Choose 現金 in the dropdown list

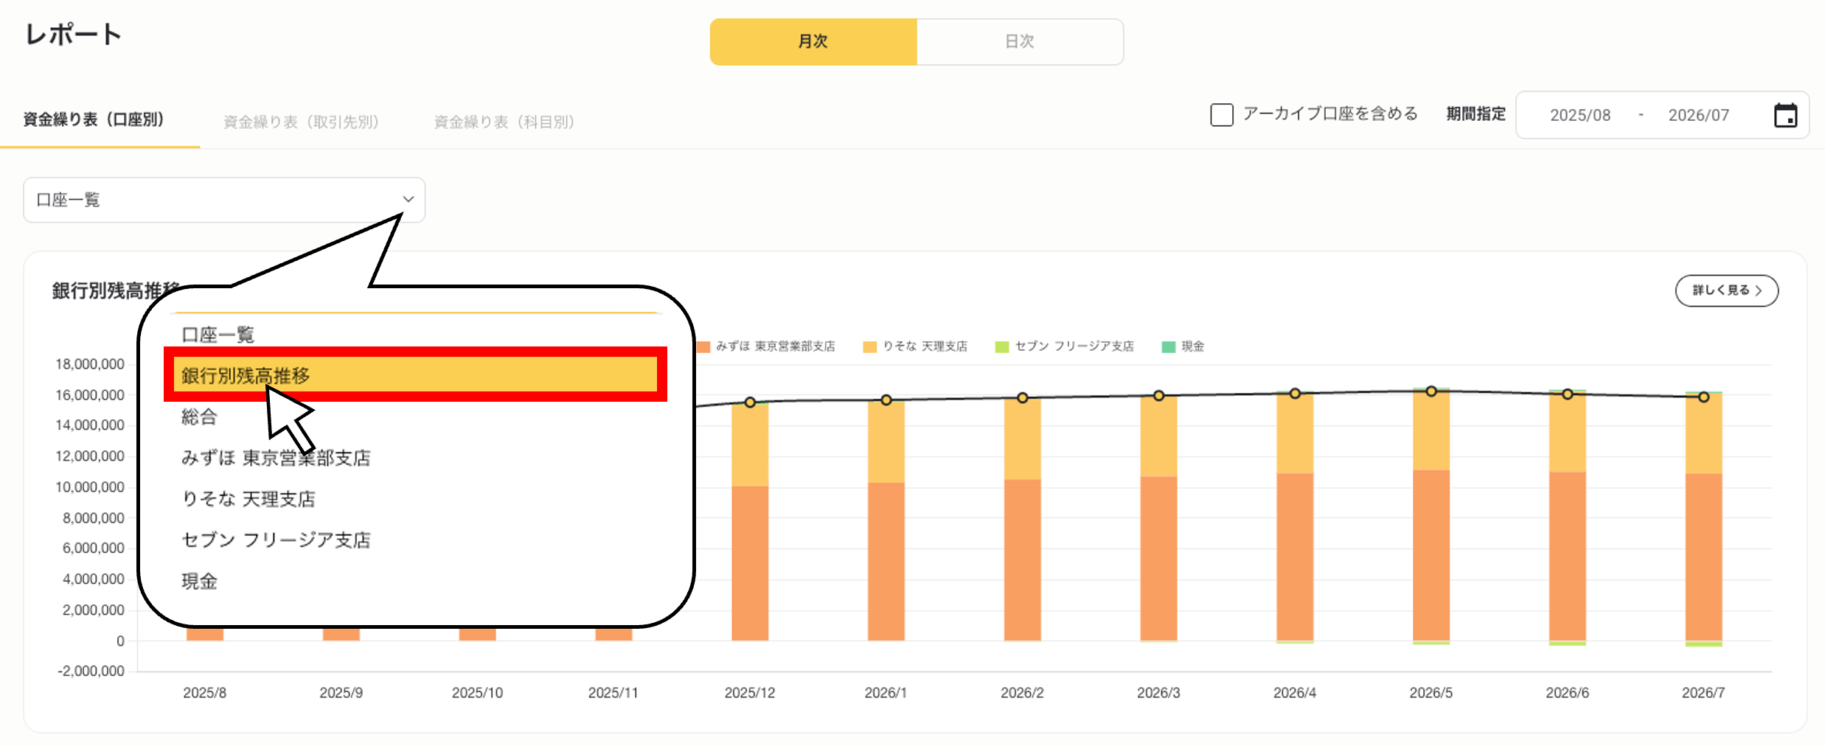coord(199,582)
